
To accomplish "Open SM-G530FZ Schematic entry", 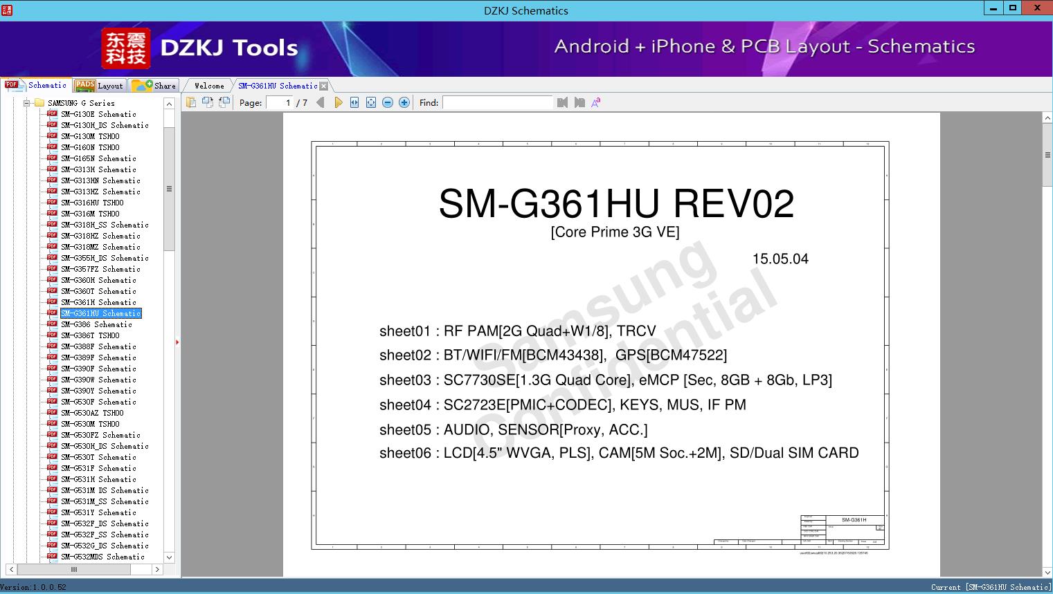I will coord(100,435).
